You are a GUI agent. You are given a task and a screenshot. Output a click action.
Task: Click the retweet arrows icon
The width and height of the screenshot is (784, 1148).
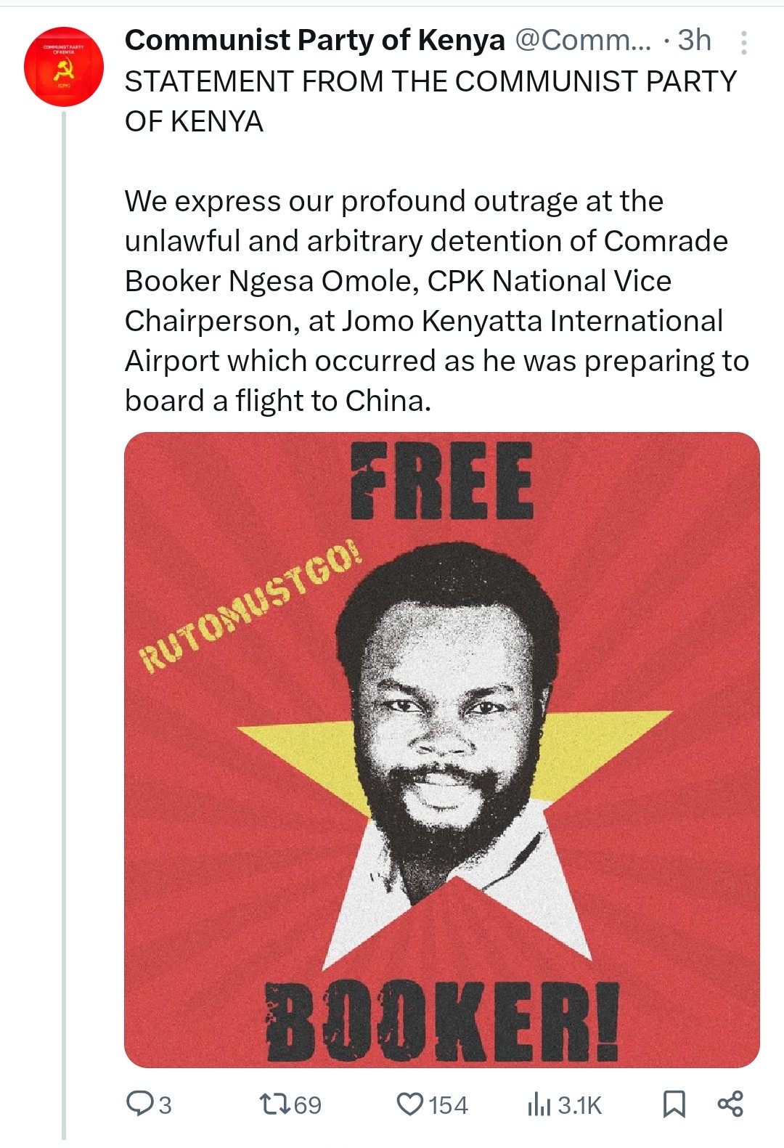pyautogui.click(x=275, y=1104)
